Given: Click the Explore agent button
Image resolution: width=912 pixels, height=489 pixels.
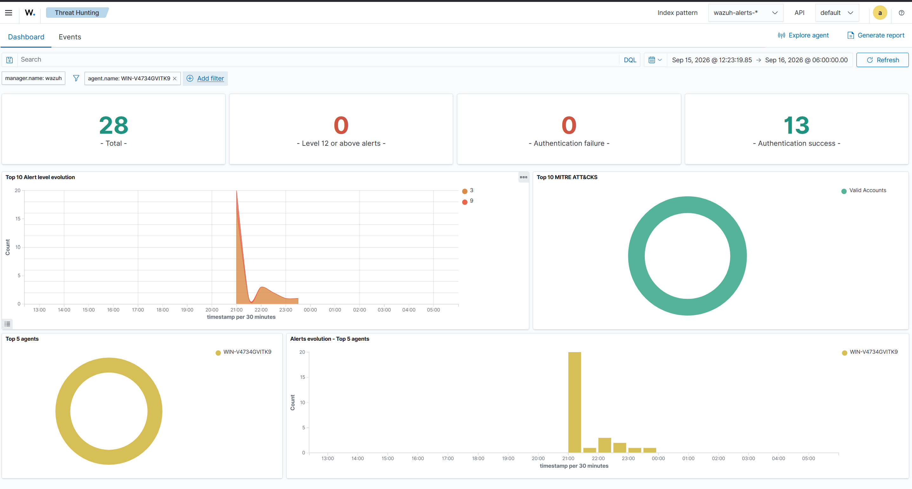Looking at the screenshot, I should (803, 36).
